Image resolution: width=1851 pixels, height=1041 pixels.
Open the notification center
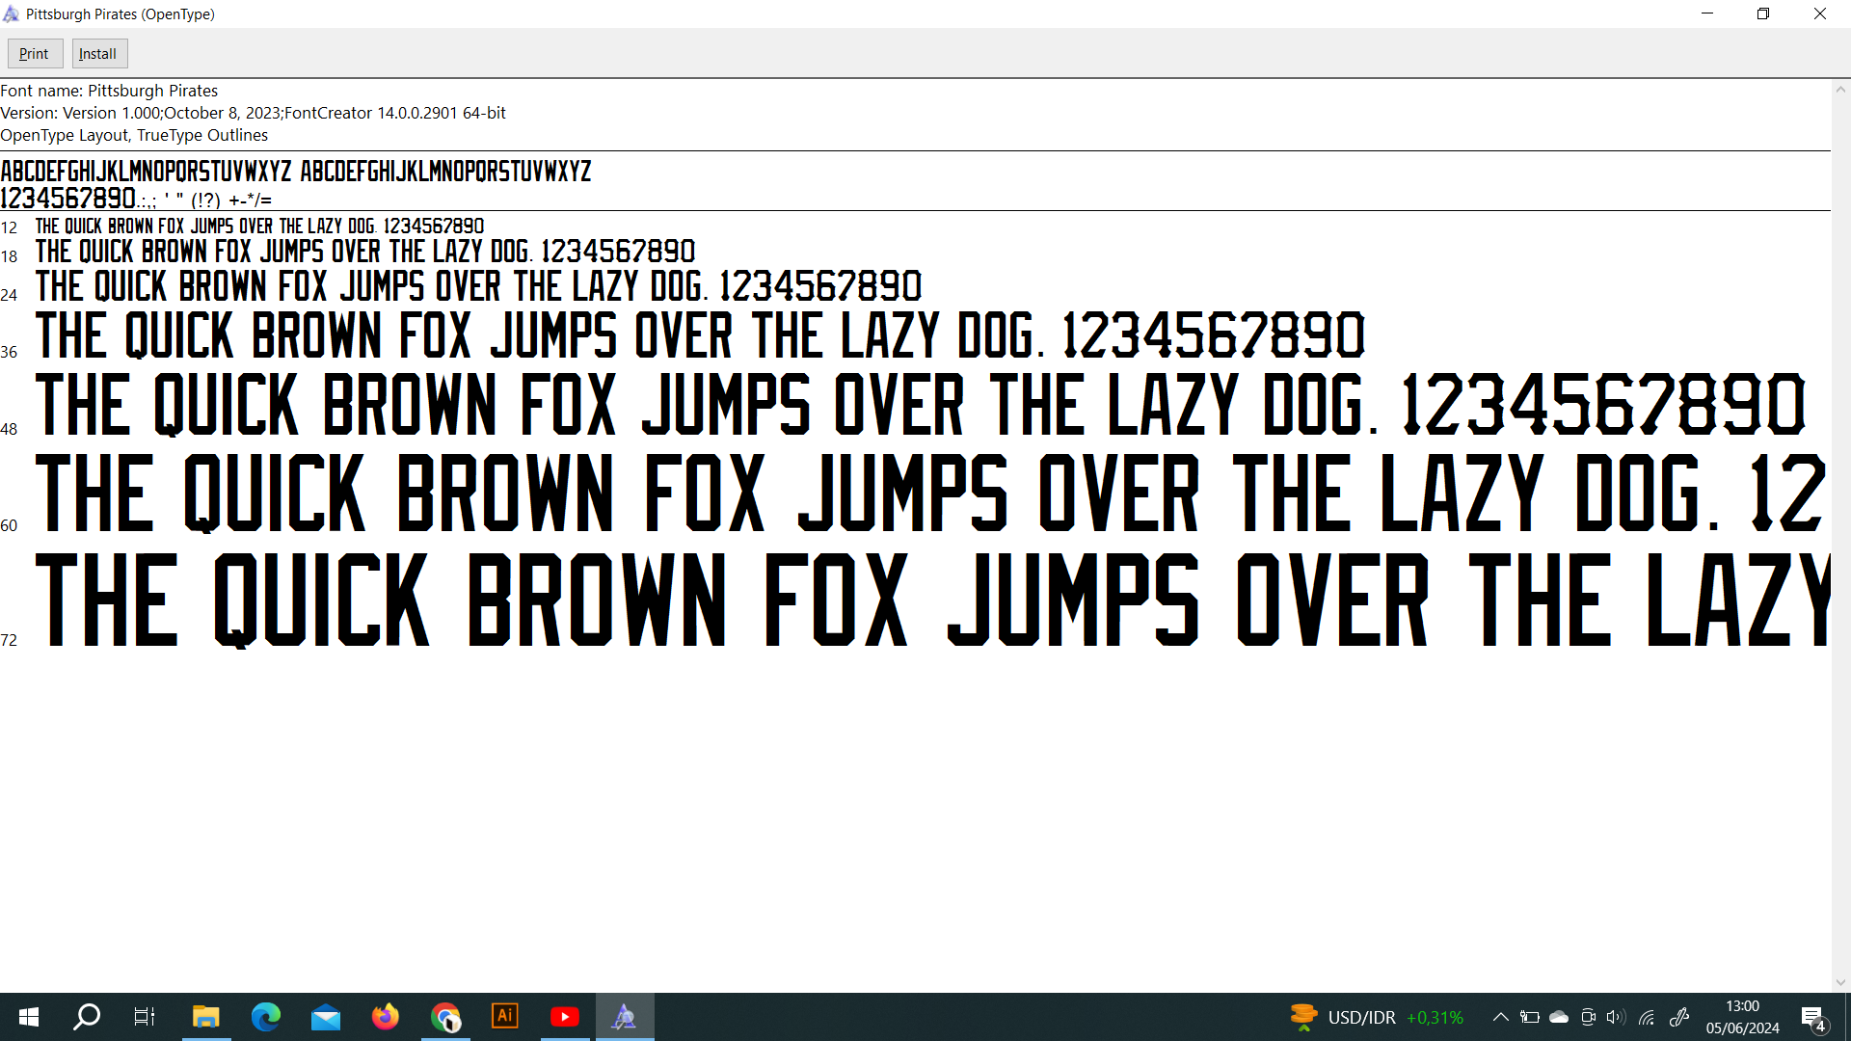click(x=1813, y=1017)
